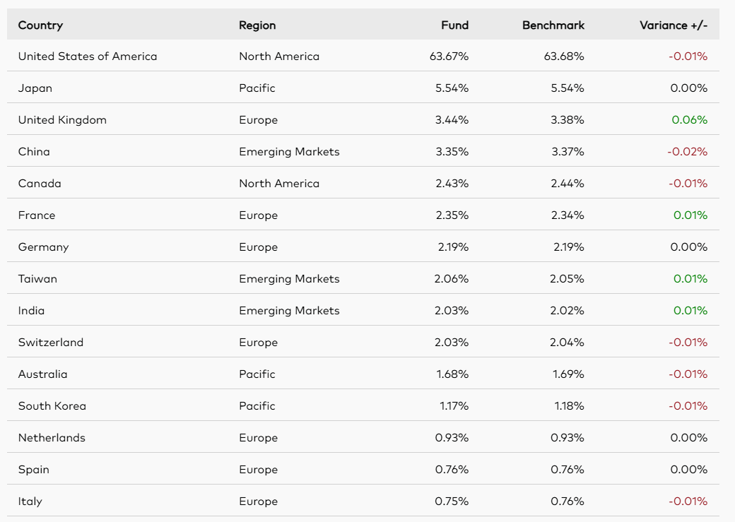
Task: Click China's Emerging Markets region cell
Action: [289, 152]
